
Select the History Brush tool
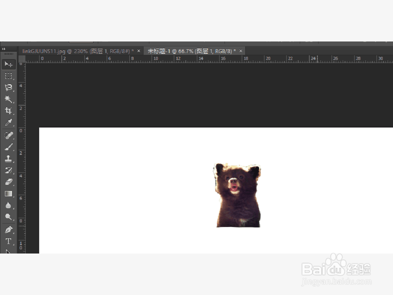pyautogui.click(x=9, y=170)
